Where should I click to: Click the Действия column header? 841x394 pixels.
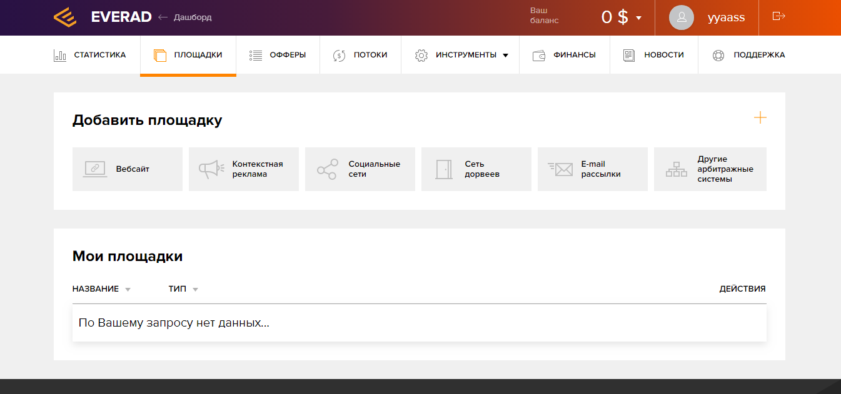pos(743,289)
